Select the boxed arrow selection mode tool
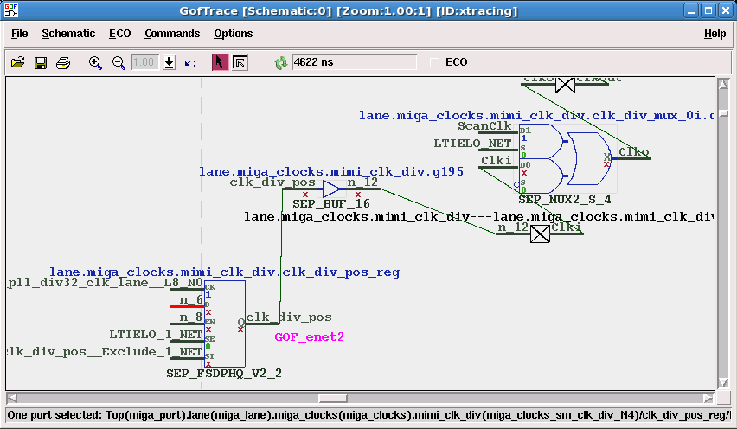This screenshot has height=429, width=737. 240,62
